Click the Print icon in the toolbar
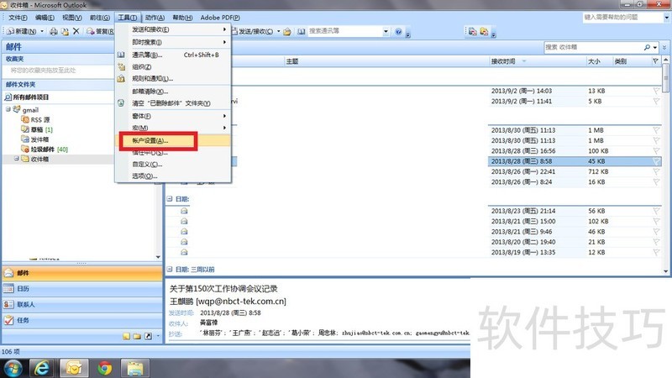672x378 pixels. (54, 31)
